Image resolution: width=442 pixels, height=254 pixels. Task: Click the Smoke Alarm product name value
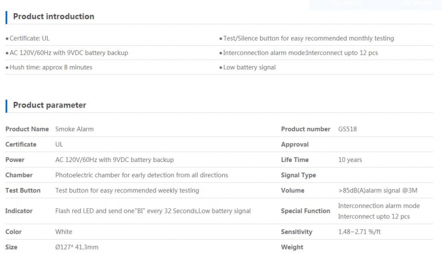pos(75,129)
